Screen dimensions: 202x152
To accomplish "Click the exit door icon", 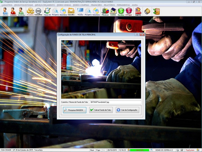I will point(156,11).
